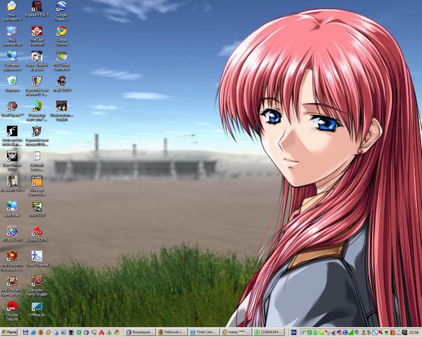
Task: Switch to Рабочий с... Firefox taskbar window
Action: click(172, 332)
